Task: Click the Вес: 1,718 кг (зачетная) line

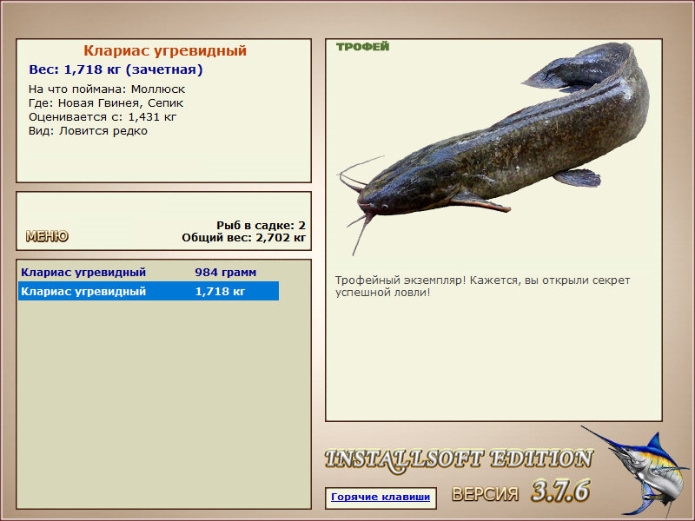Action: [116, 69]
